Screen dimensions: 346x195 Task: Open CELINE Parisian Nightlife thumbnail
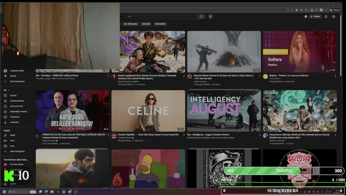coord(148,111)
